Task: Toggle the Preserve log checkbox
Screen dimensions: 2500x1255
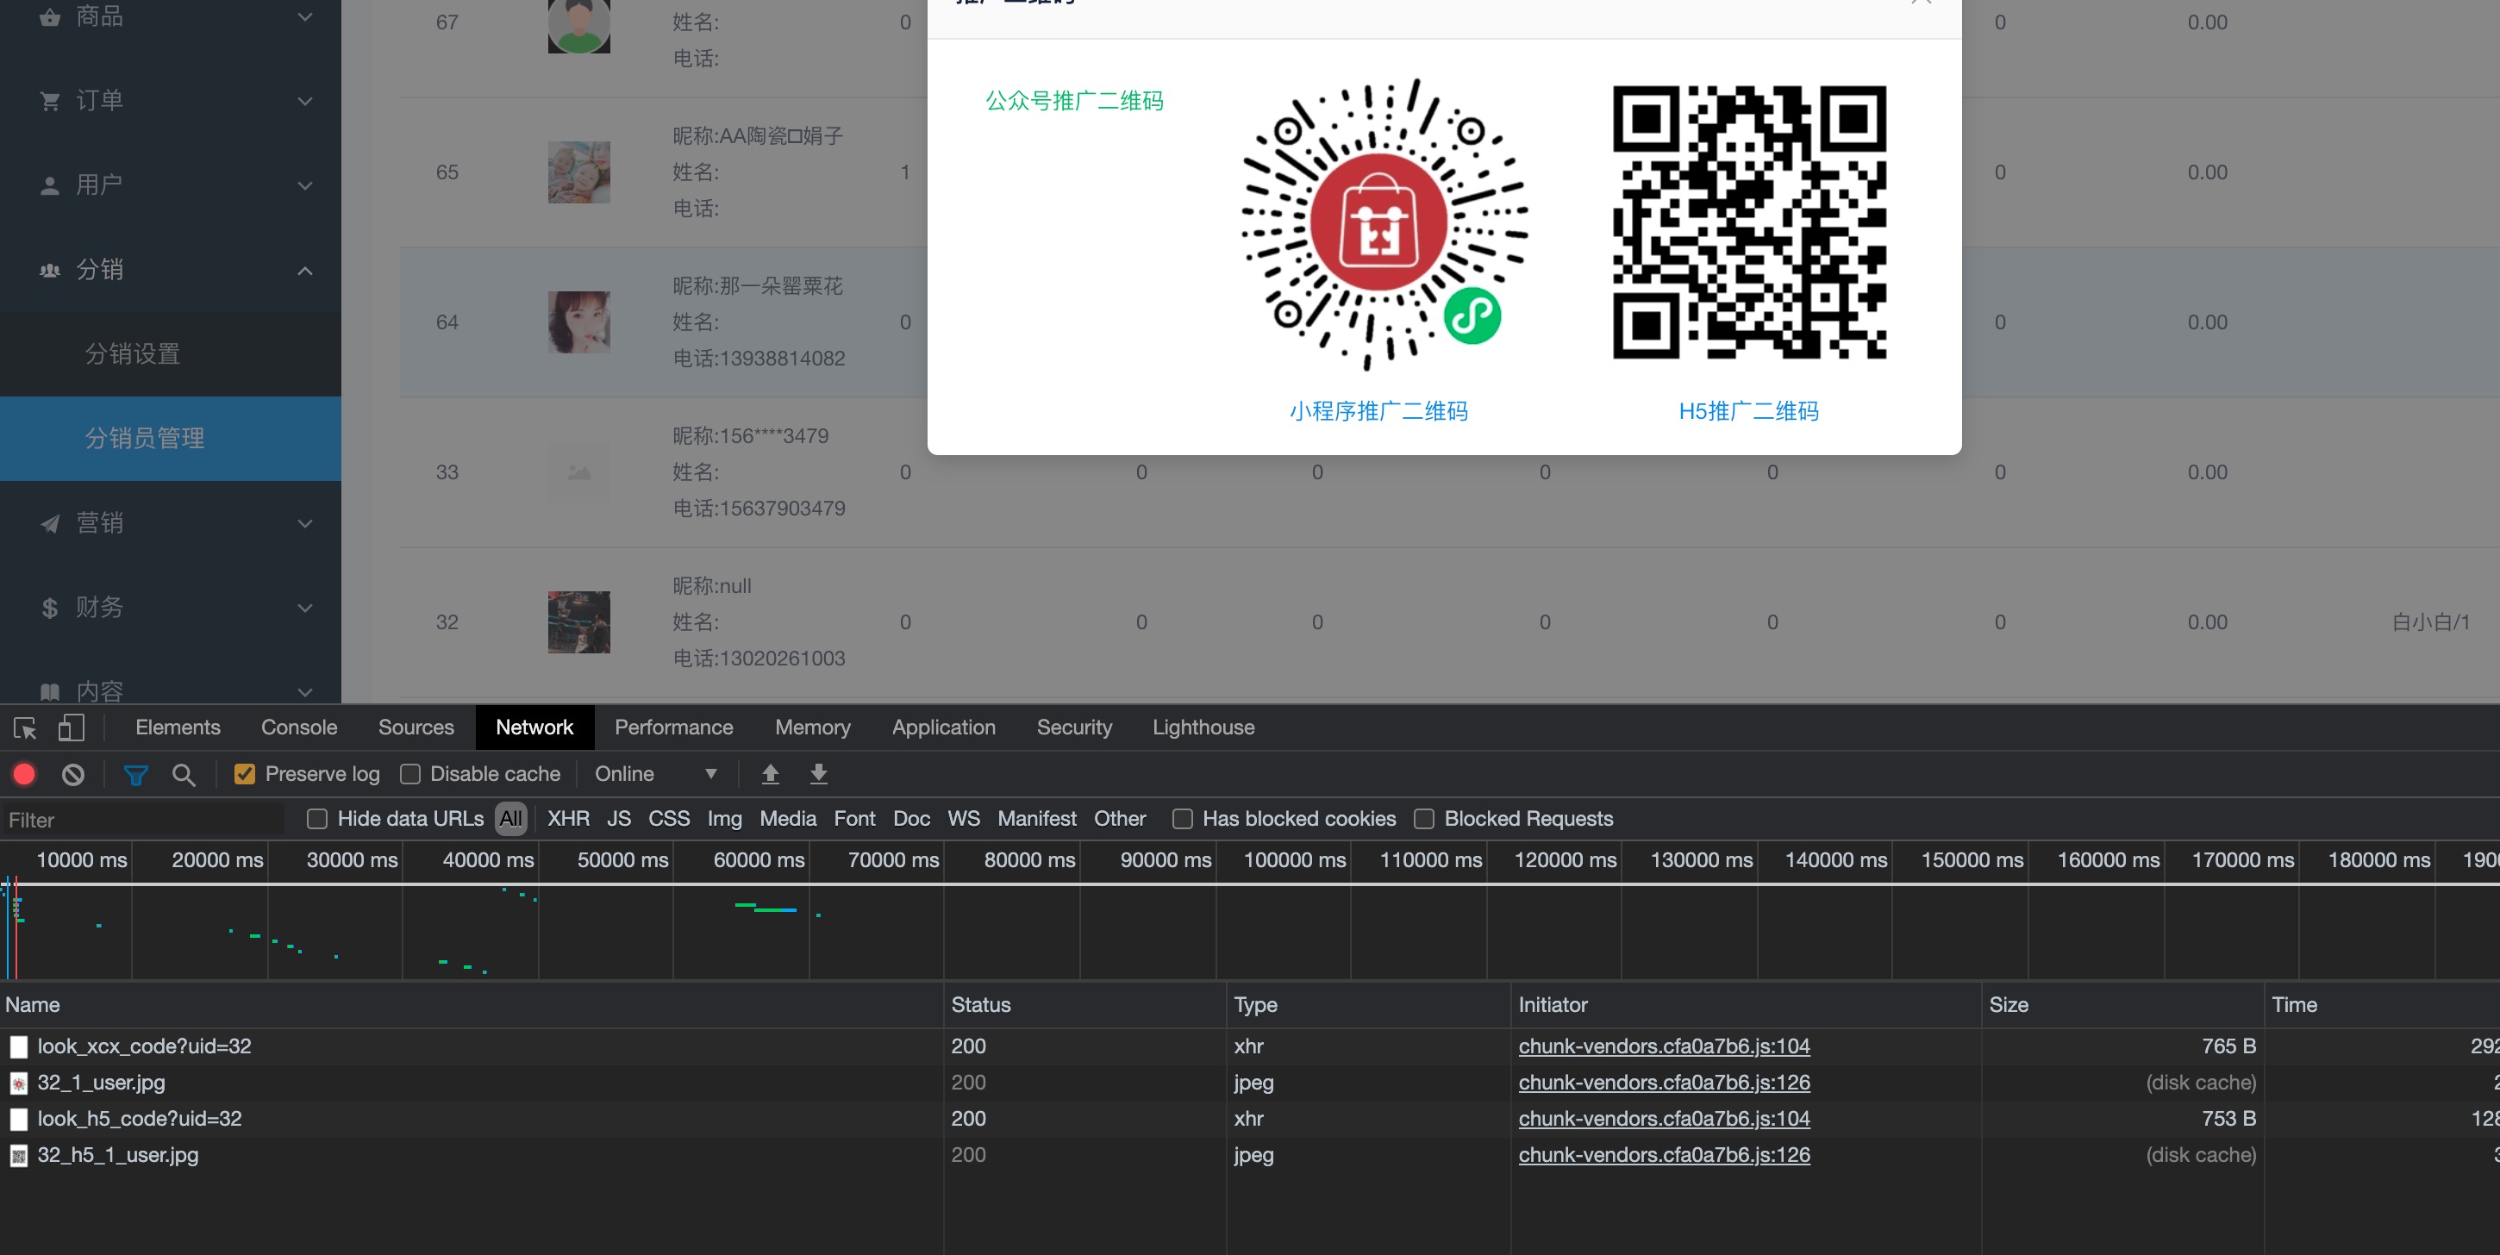Action: click(x=245, y=773)
